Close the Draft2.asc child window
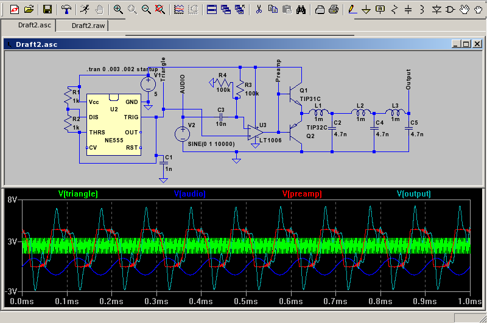Image resolution: width=487 pixels, height=323 pixels. point(477,44)
